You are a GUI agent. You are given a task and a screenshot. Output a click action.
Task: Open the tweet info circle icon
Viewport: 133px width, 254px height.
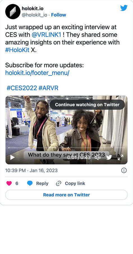click(124, 170)
